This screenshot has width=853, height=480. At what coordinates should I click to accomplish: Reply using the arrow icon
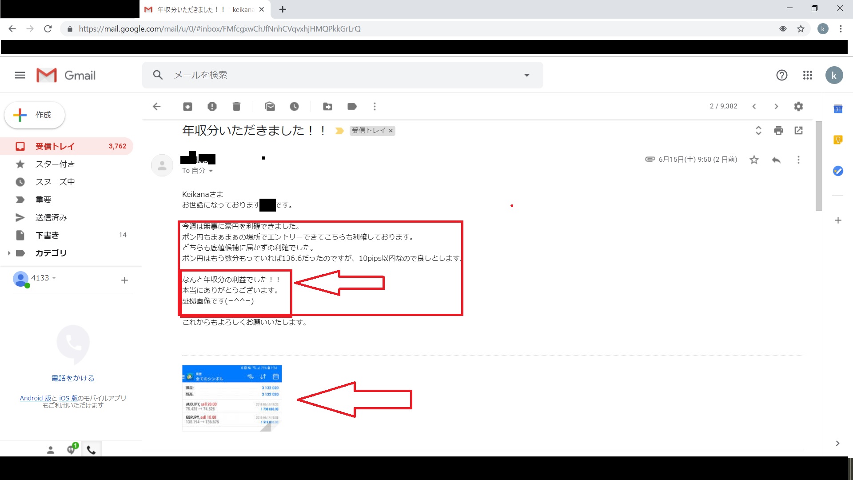[x=776, y=160]
